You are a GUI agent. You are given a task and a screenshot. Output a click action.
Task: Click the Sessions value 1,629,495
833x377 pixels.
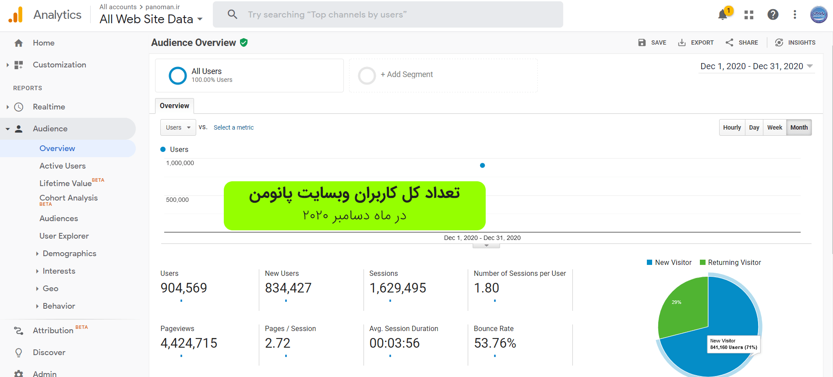click(398, 288)
